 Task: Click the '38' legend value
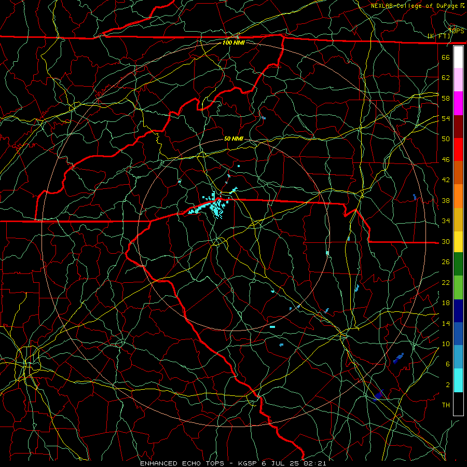click(x=446, y=200)
